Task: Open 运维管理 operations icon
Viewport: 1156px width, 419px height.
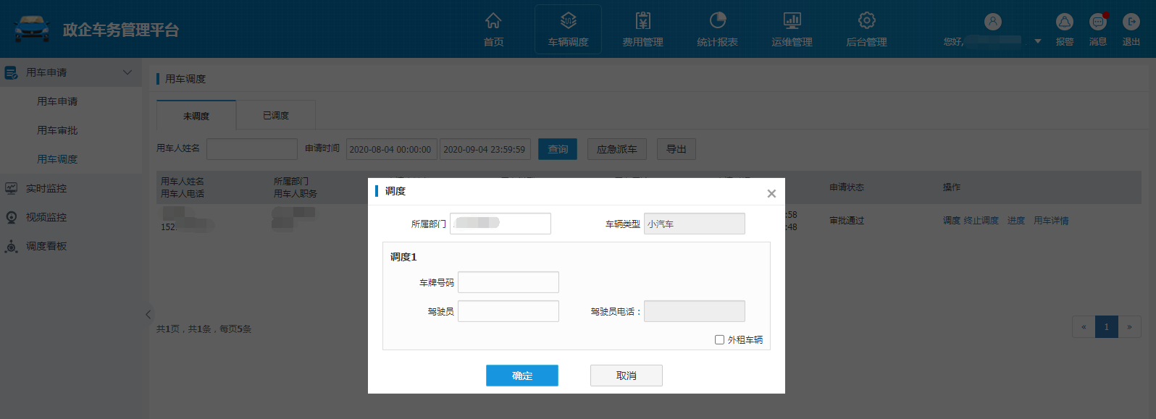Action: coord(792,21)
